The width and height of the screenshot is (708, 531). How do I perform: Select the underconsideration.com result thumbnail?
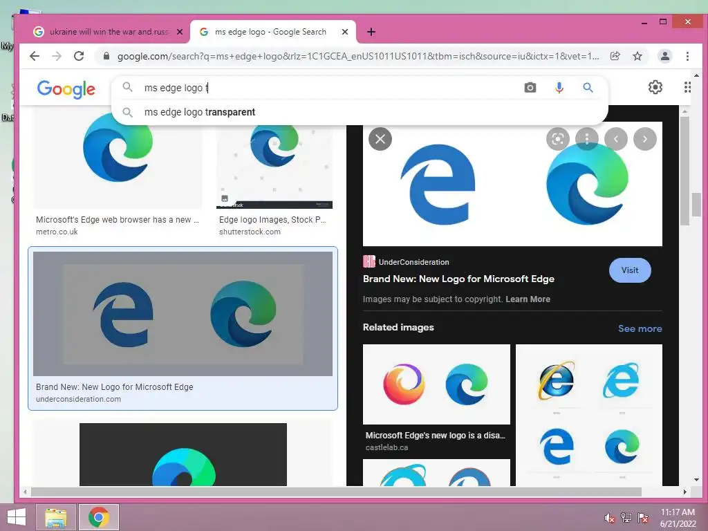click(x=183, y=314)
